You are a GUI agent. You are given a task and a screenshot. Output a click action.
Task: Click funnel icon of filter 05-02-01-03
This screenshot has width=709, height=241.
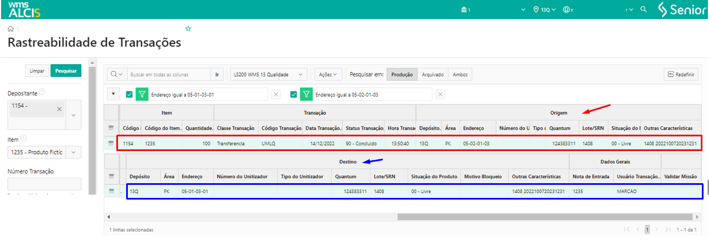307,94
